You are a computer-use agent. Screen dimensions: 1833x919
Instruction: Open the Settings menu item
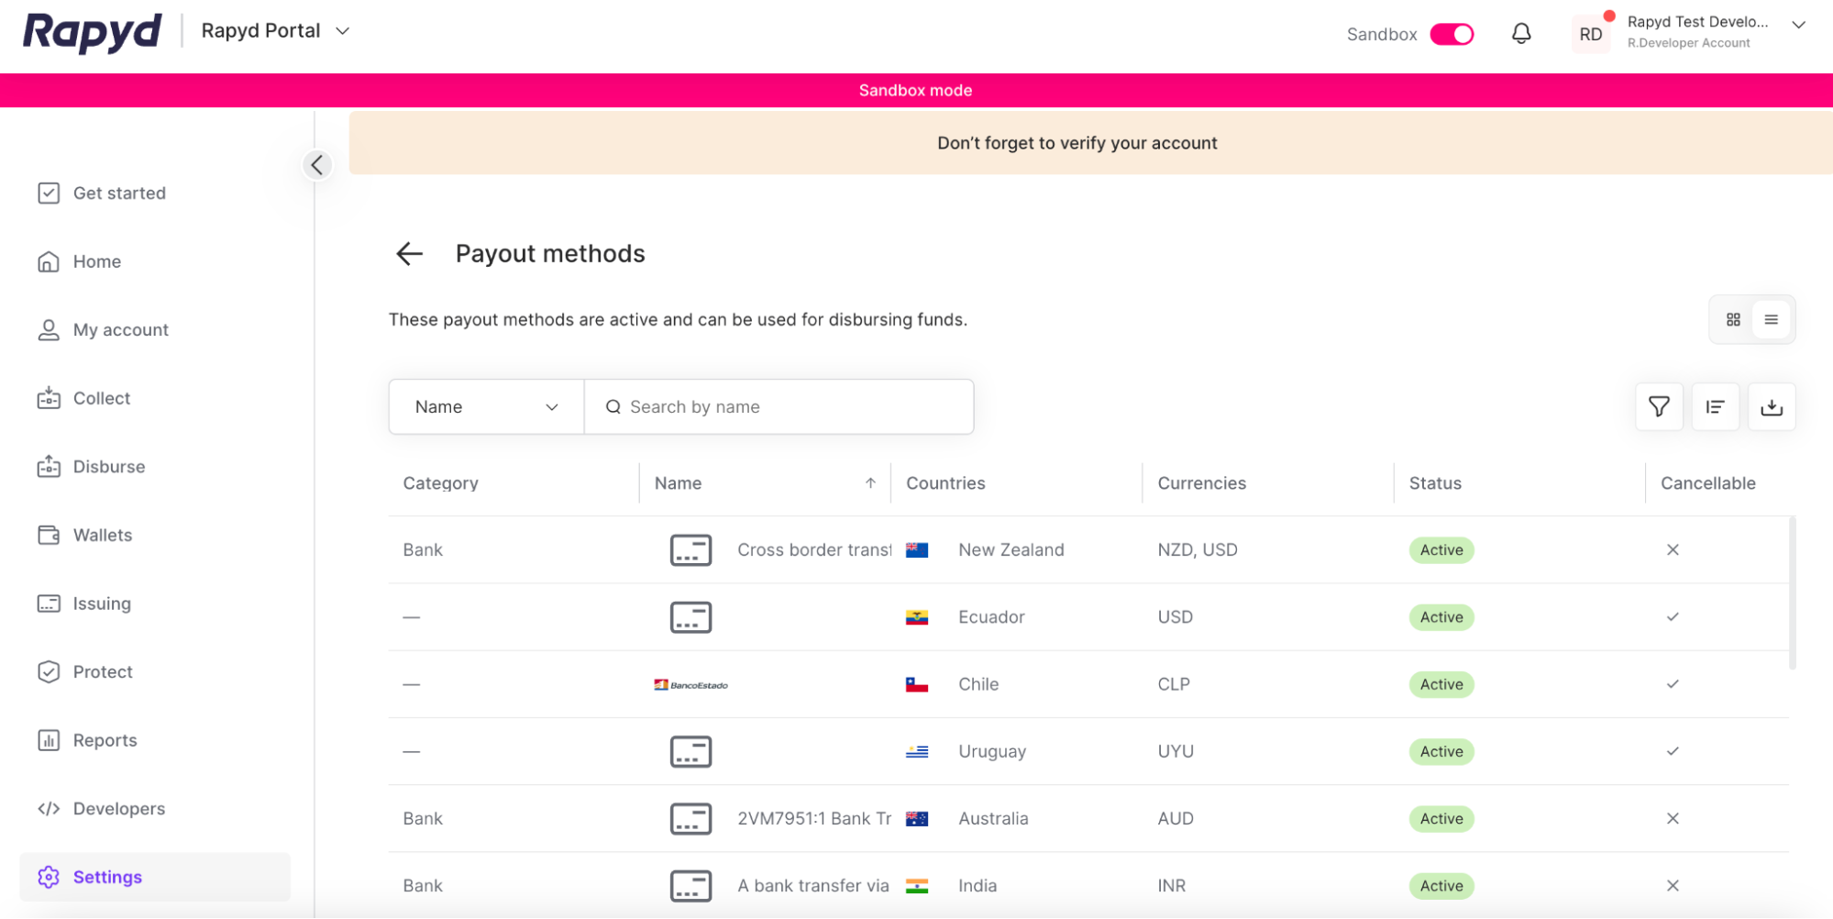(x=106, y=877)
